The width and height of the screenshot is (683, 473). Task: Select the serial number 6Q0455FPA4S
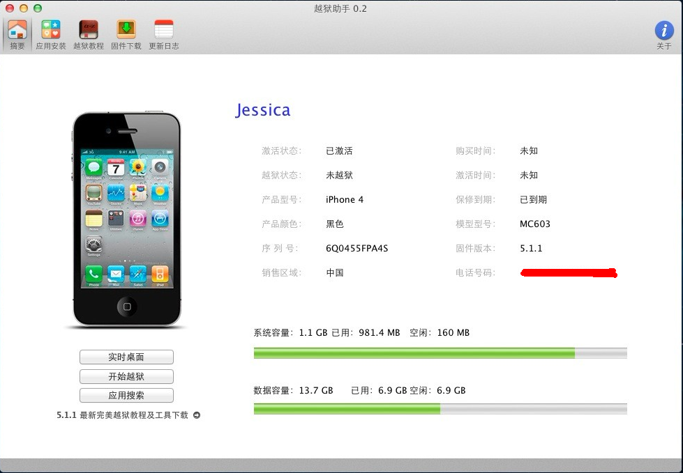point(356,248)
